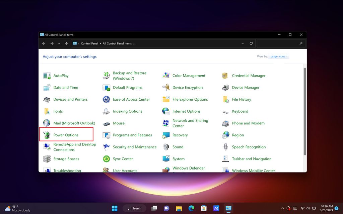Screen dimensions: 343x214
Task: Open Network and Sharing Center
Action: (x=190, y=123)
